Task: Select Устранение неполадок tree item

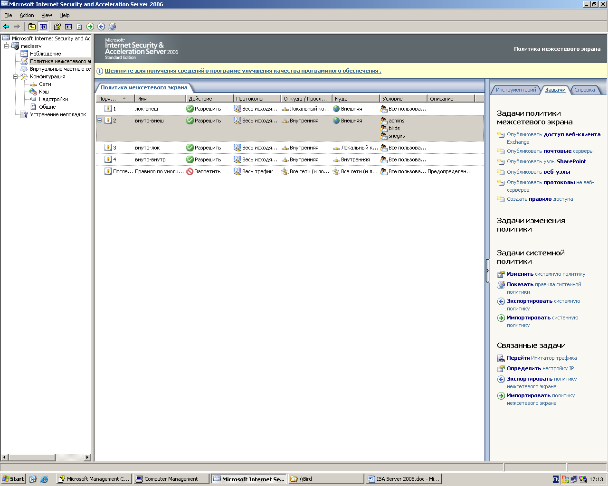Action: pos(58,114)
